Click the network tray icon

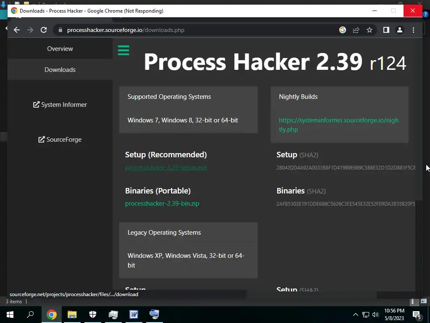pos(366,315)
